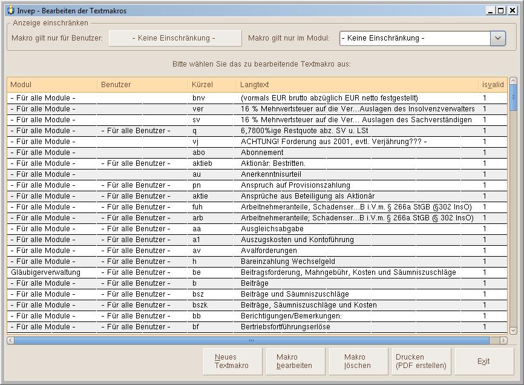Select the '6,7800%ige Restquote abz. SV u. LSt' row
Image resolution: width=524 pixels, height=385 pixels.
click(x=257, y=131)
